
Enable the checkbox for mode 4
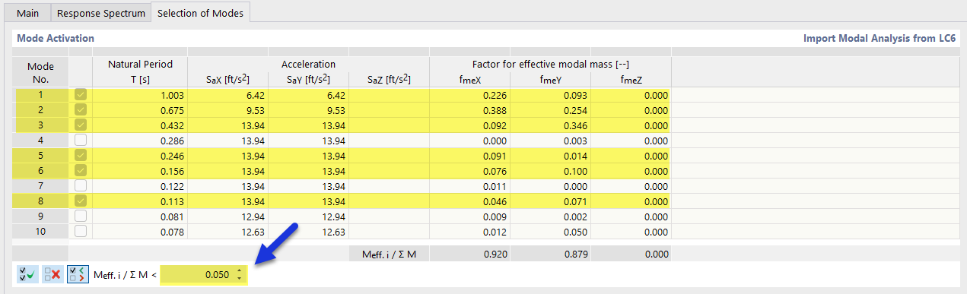(81, 140)
